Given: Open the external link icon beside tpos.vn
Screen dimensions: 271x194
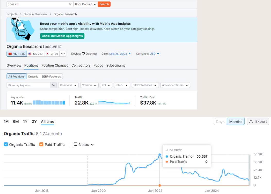Looking at the screenshot, I should point(60,47).
